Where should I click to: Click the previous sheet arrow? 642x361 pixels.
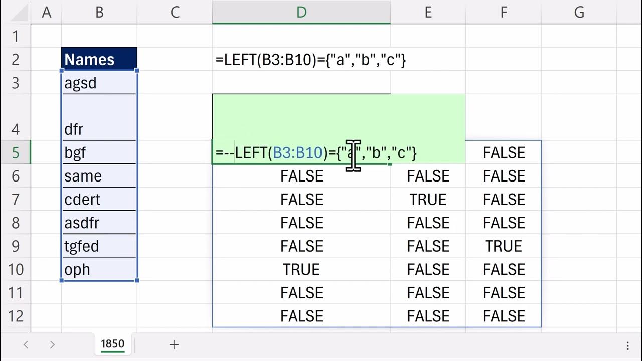tap(26, 344)
